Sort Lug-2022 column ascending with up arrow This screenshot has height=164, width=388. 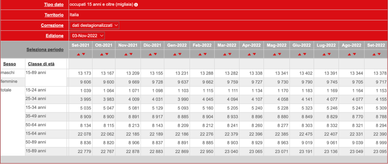click(x=324, y=54)
